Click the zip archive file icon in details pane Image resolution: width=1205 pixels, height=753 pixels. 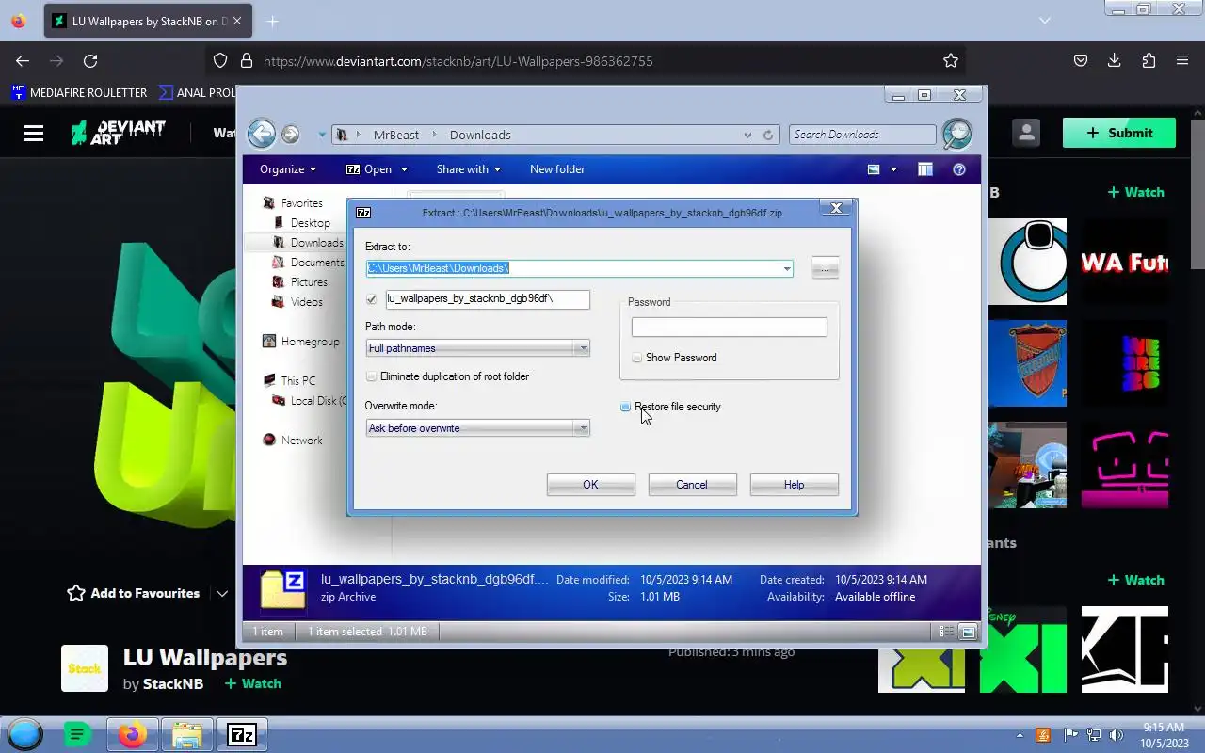[x=282, y=590]
